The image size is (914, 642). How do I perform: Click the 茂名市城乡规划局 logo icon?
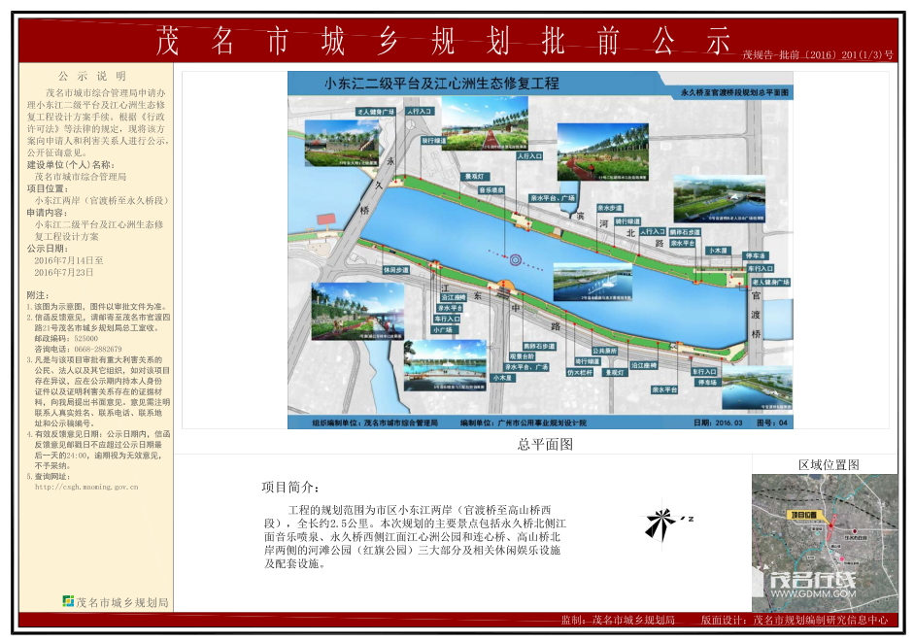[x=68, y=600]
